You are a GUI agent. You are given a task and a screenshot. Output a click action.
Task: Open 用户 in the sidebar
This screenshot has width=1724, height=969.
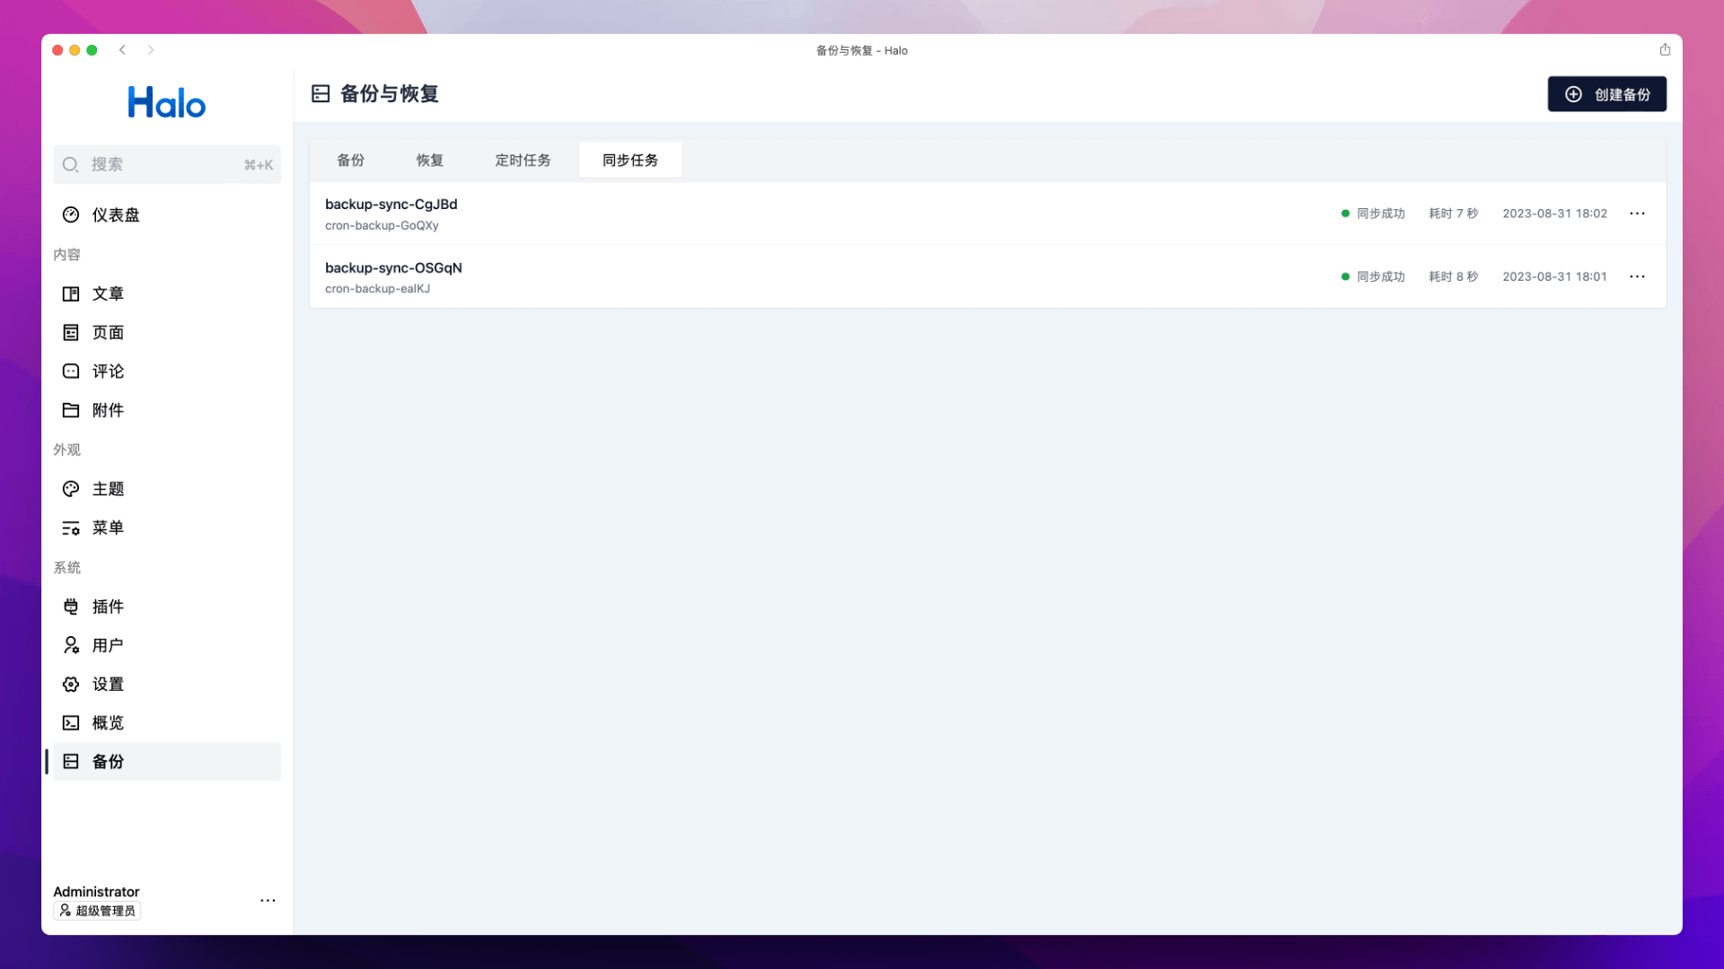[167, 645]
